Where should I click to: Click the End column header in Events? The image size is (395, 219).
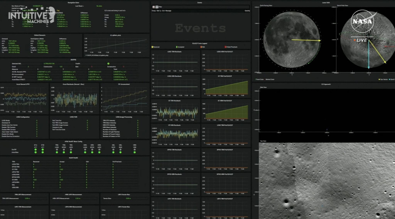[163, 10]
